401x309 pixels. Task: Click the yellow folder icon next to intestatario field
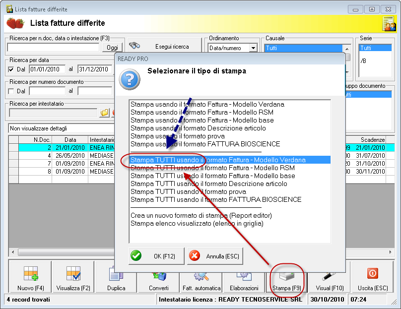click(x=104, y=113)
